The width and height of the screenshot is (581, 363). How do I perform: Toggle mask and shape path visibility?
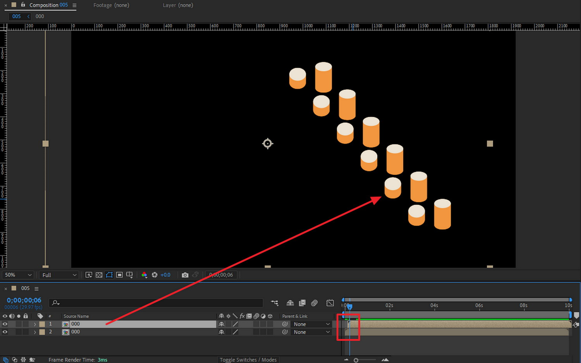[109, 275]
